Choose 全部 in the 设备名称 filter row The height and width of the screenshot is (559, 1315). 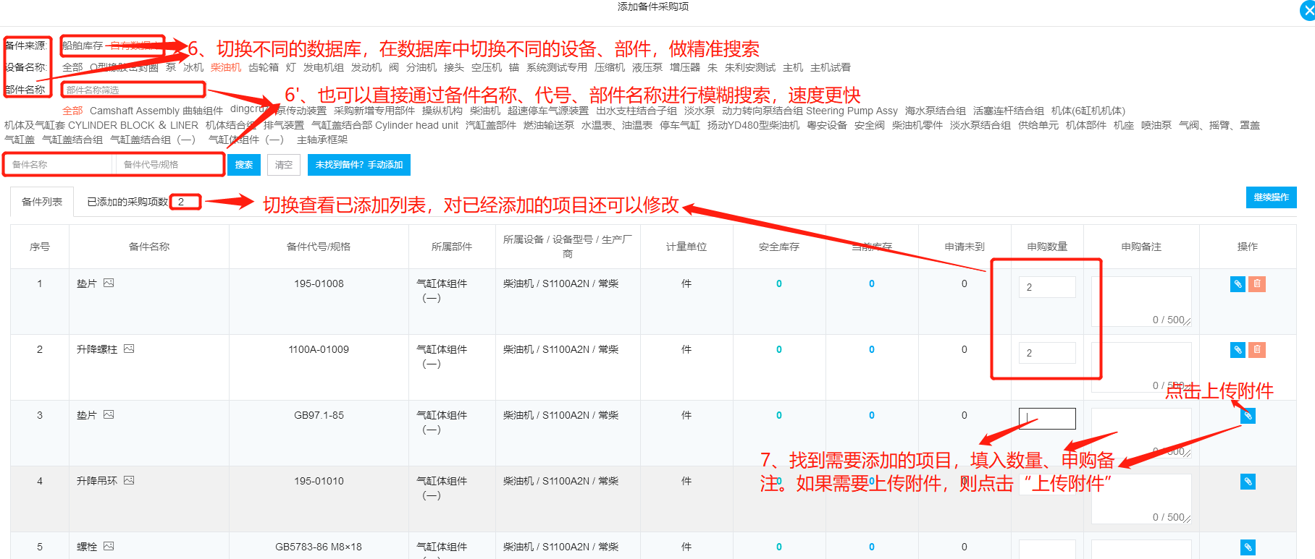click(x=72, y=67)
